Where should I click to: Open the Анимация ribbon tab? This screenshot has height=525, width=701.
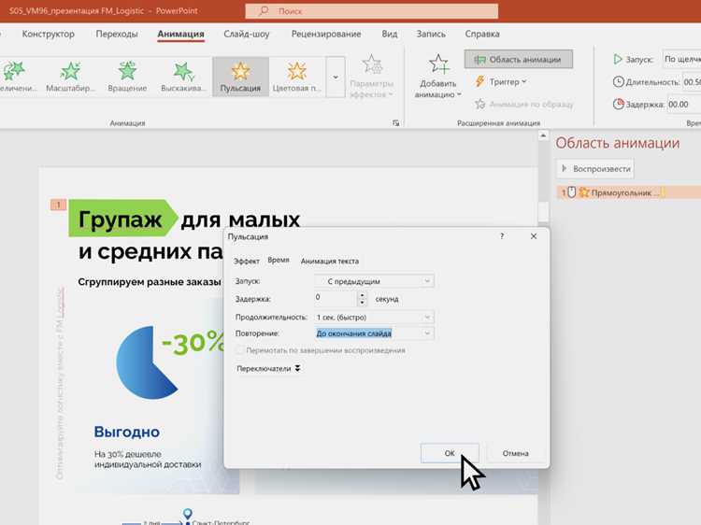180,34
